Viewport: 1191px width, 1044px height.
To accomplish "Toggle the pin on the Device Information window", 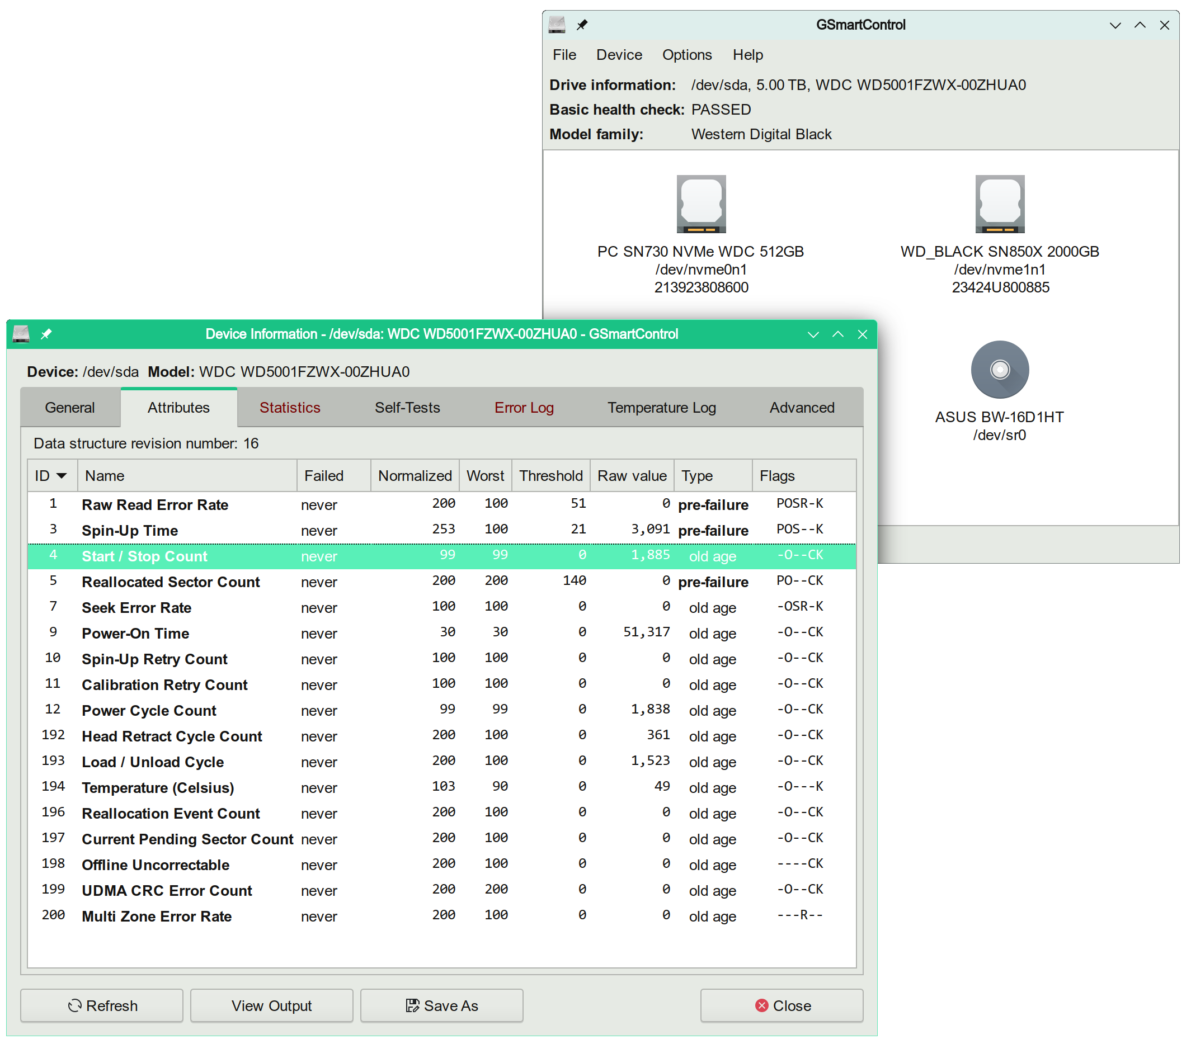I will [45, 334].
